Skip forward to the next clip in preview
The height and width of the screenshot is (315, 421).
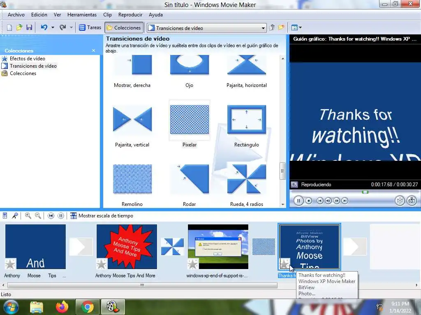(345, 201)
